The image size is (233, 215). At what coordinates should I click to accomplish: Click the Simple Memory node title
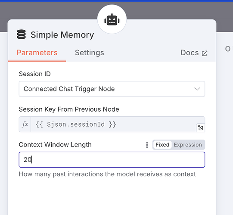62,35
